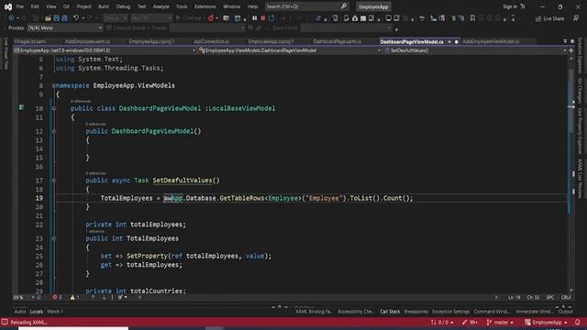Image resolution: width=587 pixels, height=330 pixels.
Task: Click the warning count triangle icon
Action: tap(72, 297)
